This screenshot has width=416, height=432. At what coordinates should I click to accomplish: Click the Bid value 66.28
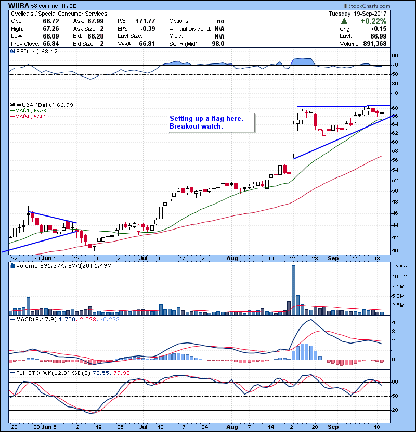point(96,36)
